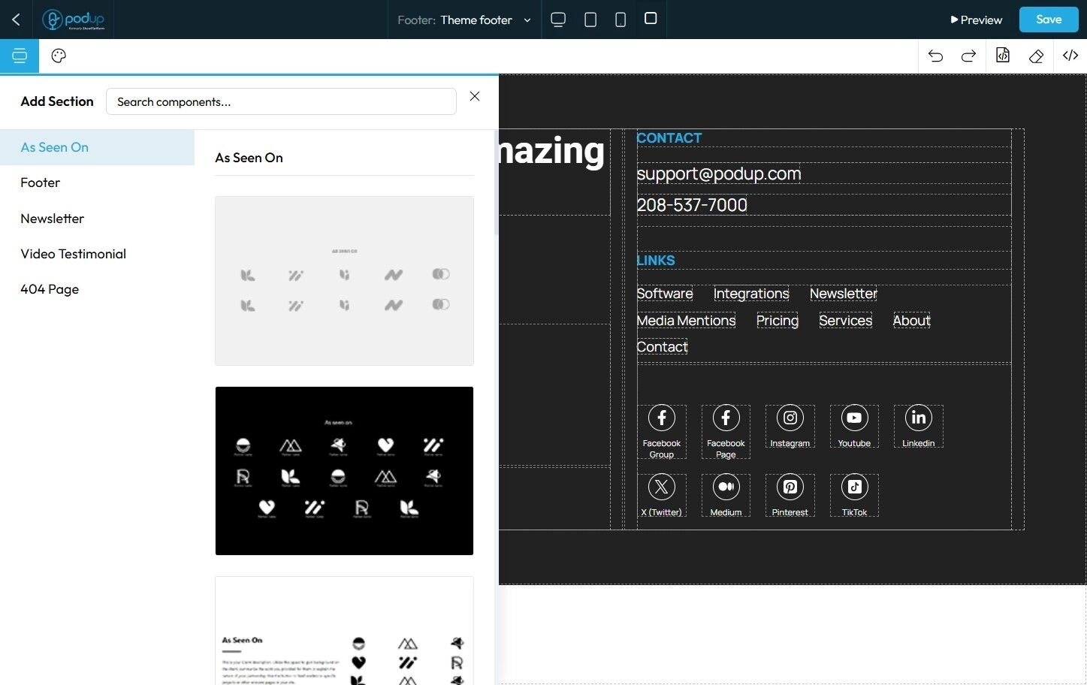
Task: Select the Media Mentions footer link
Action: tap(686, 321)
